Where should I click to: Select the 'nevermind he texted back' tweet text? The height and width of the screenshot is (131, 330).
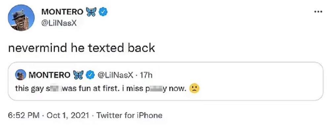tap(82, 48)
